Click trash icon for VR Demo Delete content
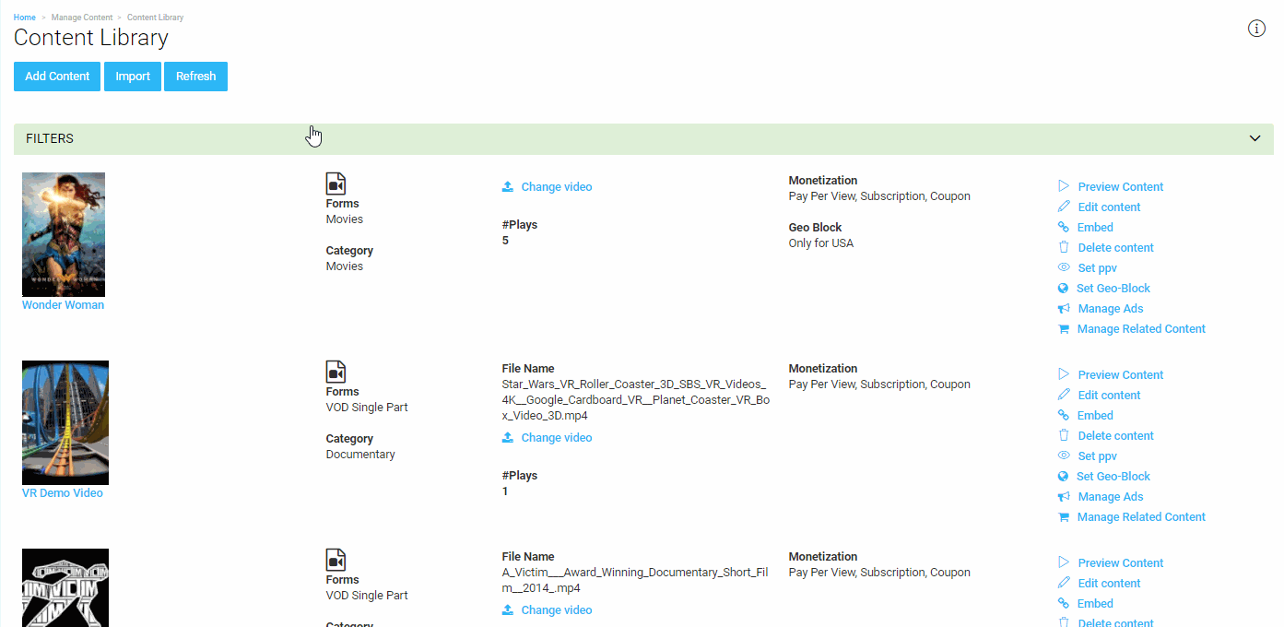This screenshot has height=627, width=1284. (x=1064, y=435)
